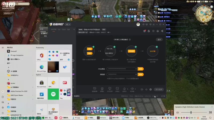This screenshot has height=120, width=214.
Task: Show the hidden rtmp address with eye icon
Action: click(136, 69)
